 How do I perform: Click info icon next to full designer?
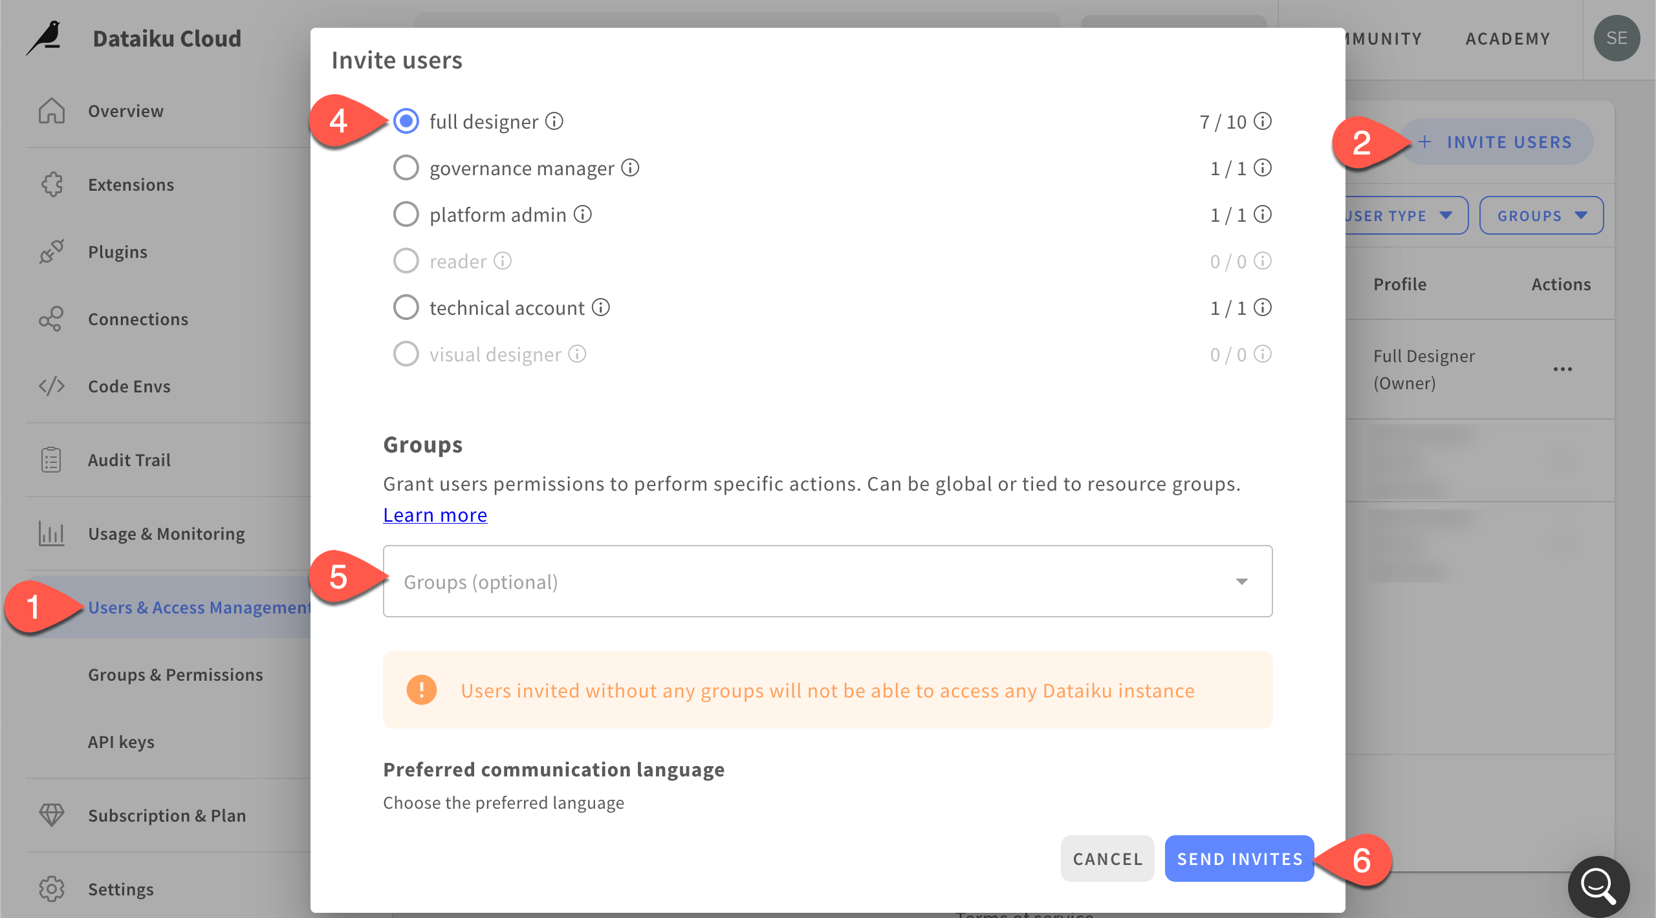(x=554, y=121)
